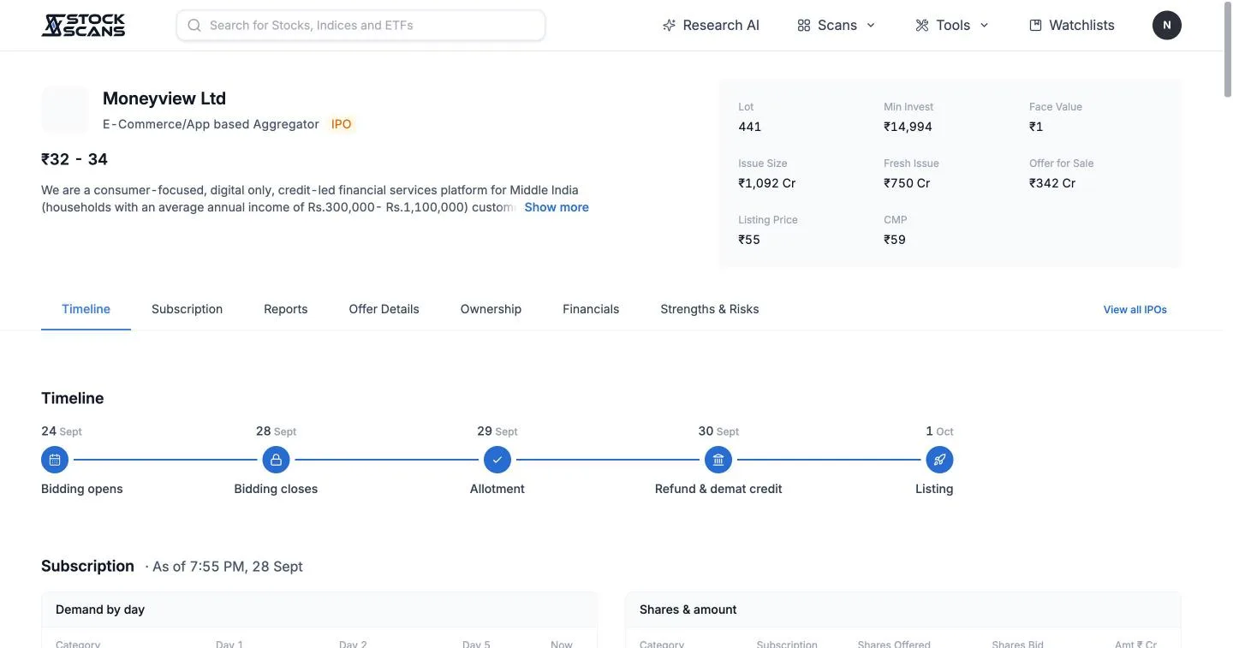Select the Financials tab
The width and height of the screenshot is (1233, 648).
coord(591,309)
